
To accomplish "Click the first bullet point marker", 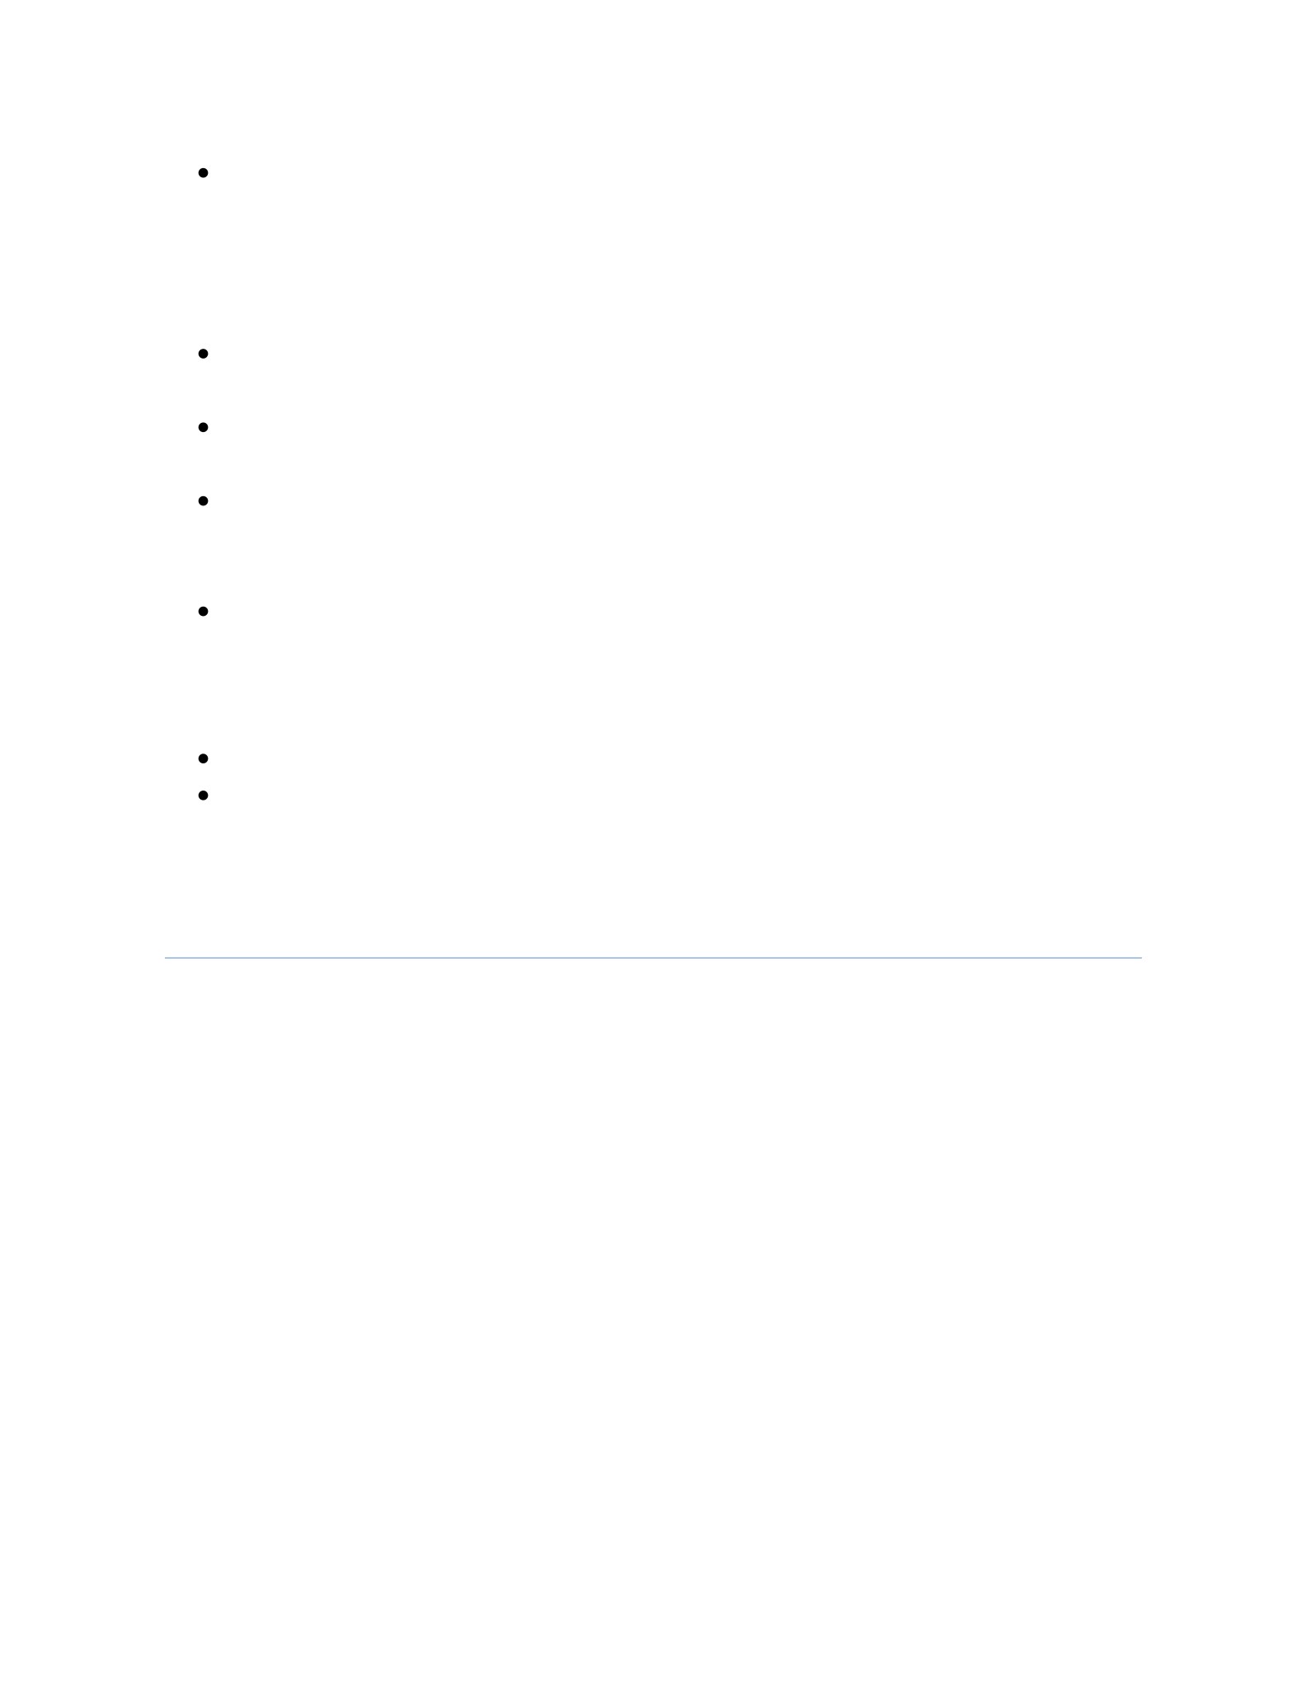I will [203, 172].
